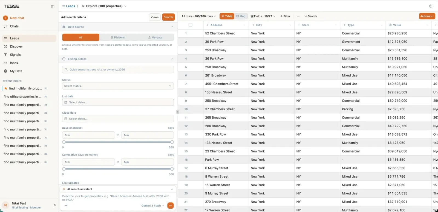Click the New chat plus icon
This screenshot has height=212, width=438.
click(x=5, y=18)
